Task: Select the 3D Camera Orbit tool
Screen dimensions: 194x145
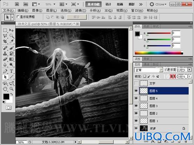Action: pos(12,83)
